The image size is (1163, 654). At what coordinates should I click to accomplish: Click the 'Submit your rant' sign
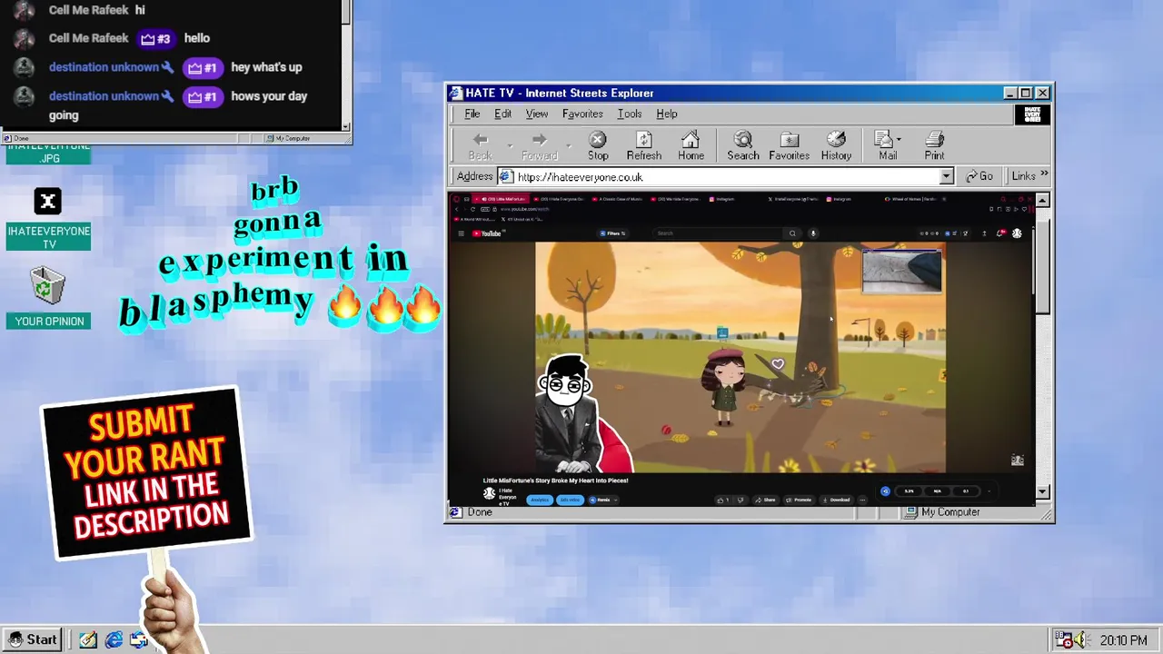(x=146, y=473)
